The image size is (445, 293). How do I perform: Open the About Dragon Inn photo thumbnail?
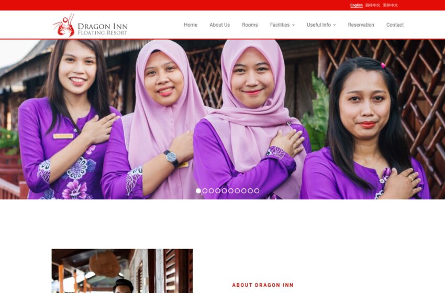[x=122, y=271]
